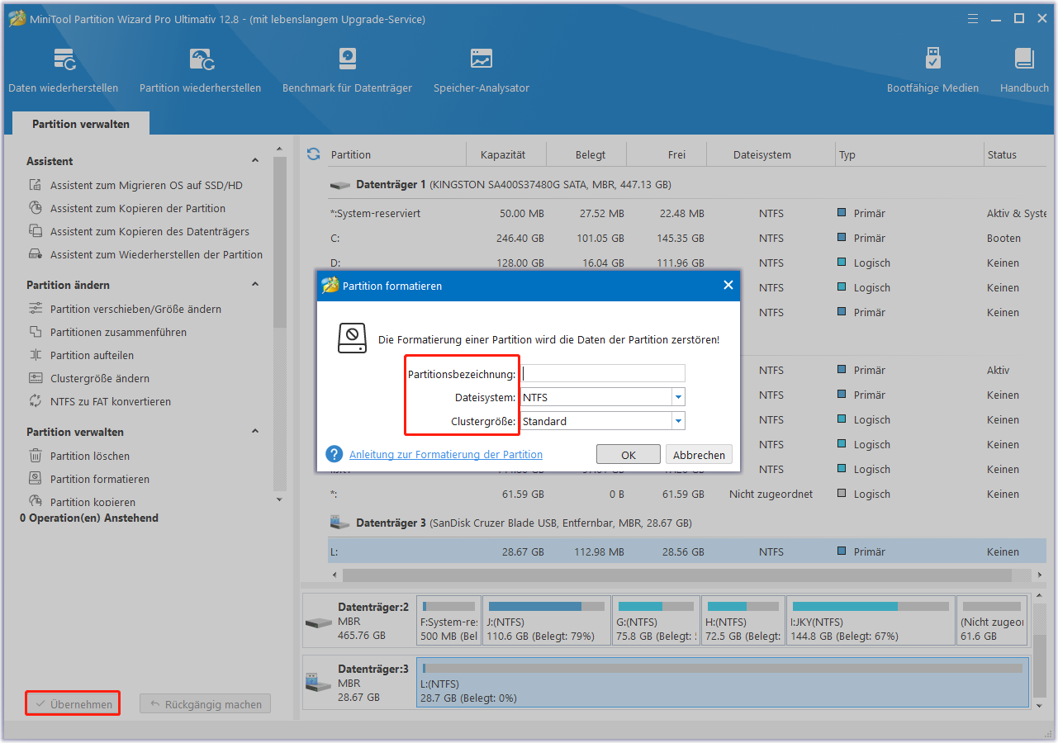Select the L: partition row in list
Image resolution: width=1058 pixels, height=743 pixels.
[x=687, y=552]
